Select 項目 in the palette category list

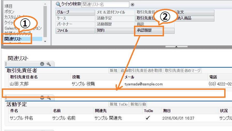coord(9,6)
